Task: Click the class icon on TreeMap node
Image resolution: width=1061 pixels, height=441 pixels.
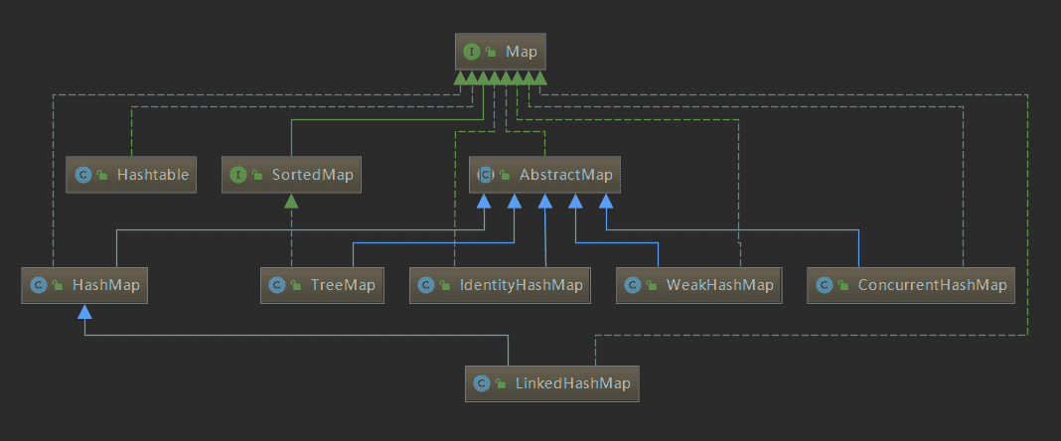Action: 277,285
